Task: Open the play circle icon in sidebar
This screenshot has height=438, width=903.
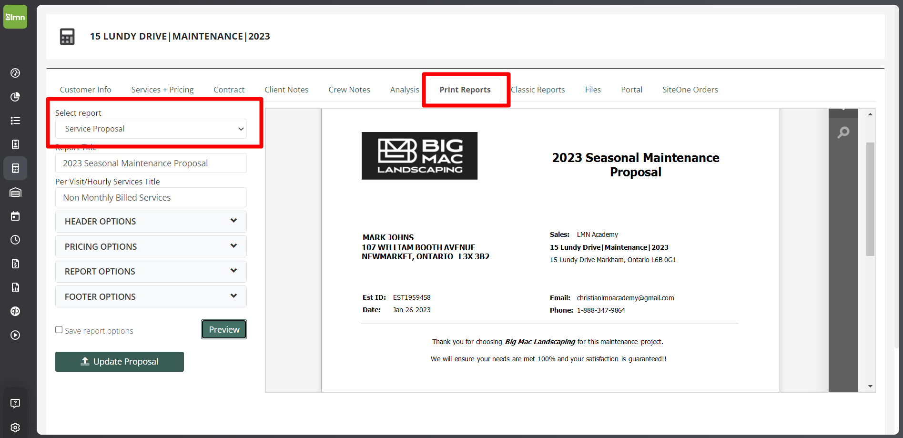Action: pos(15,335)
